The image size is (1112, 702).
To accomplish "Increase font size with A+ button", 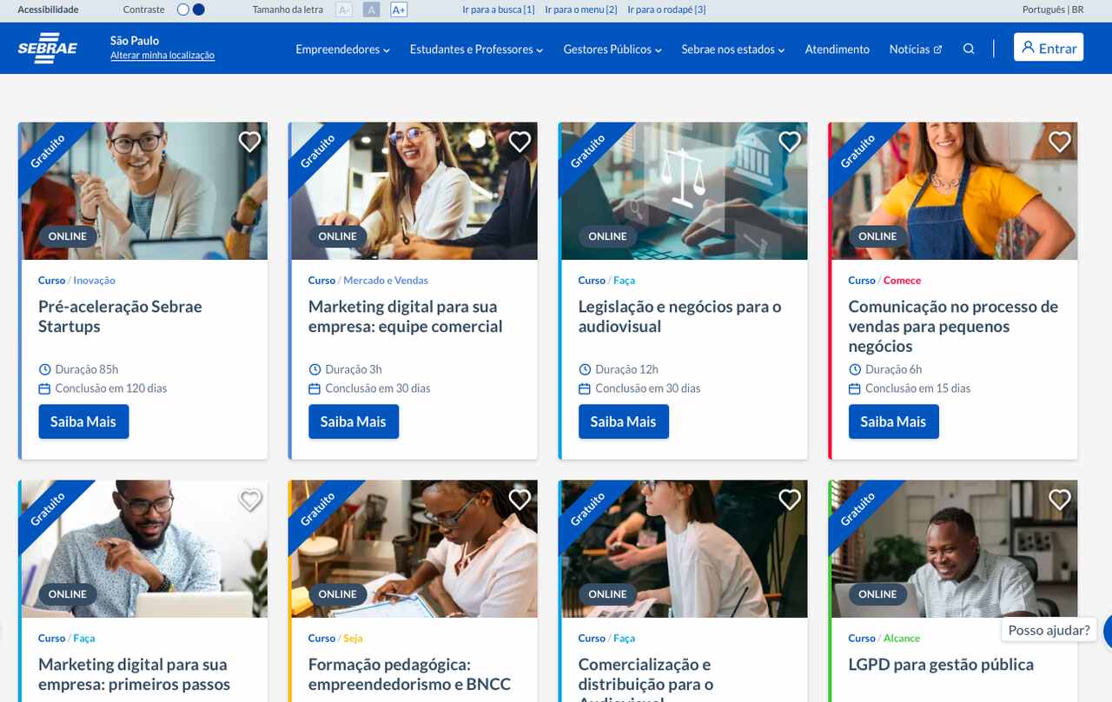I will tap(399, 10).
